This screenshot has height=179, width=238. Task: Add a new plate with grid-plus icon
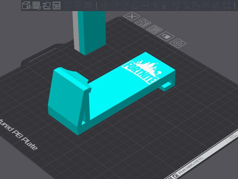(x=37, y=5)
